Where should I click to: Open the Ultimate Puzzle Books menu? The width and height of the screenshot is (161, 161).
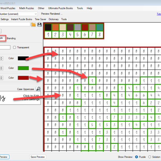60,8
